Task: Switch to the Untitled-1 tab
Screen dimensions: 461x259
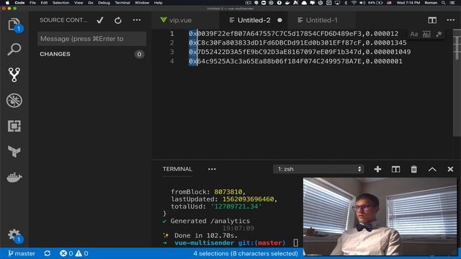Action: pos(322,20)
